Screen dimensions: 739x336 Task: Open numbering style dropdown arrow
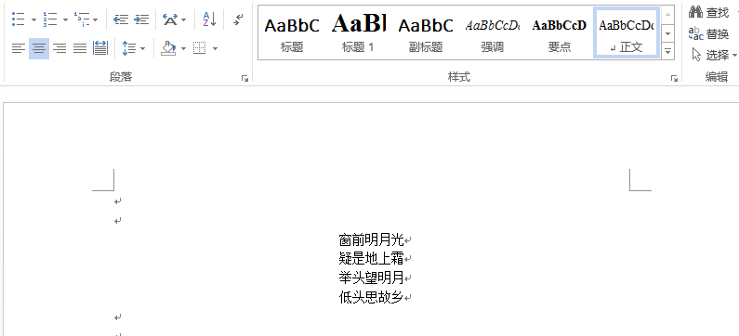point(65,19)
